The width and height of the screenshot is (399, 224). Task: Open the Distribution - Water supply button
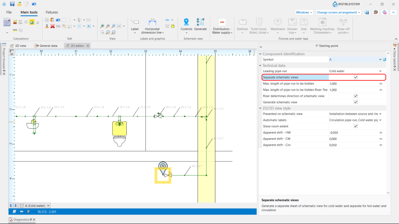[222, 26]
